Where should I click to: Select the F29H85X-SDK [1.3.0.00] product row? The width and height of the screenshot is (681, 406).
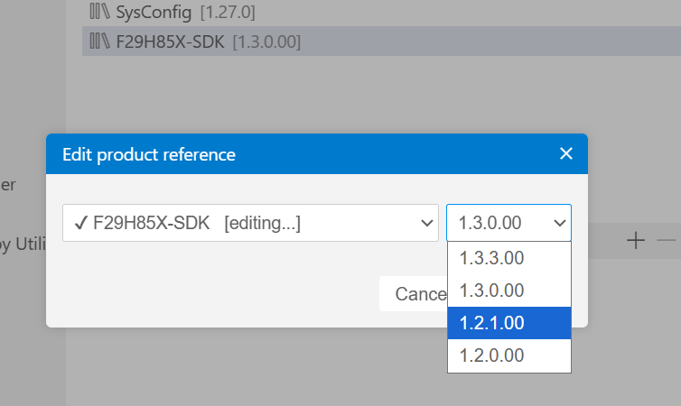click(x=381, y=42)
